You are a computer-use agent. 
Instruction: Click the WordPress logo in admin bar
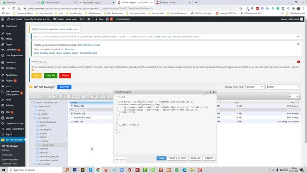[x=3, y=19]
